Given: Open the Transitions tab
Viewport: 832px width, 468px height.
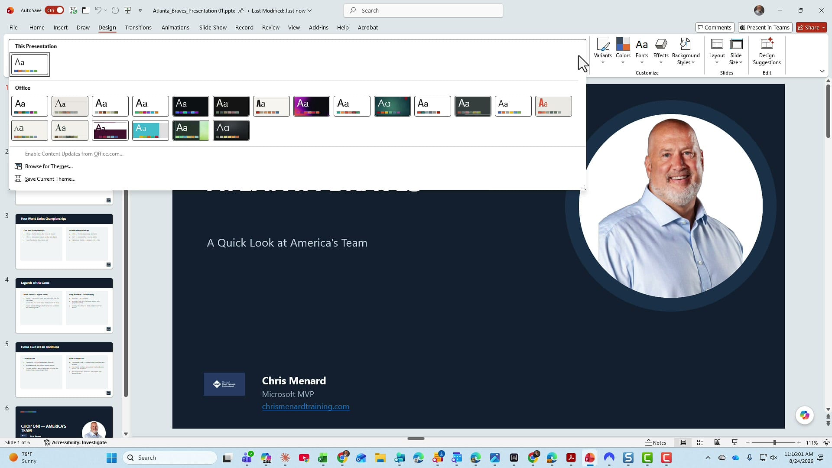Looking at the screenshot, I should point(138,27).
